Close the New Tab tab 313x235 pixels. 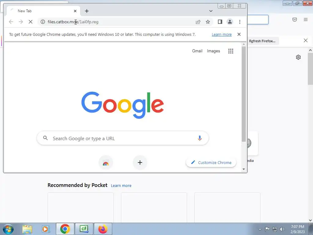(x=75, y=11)
